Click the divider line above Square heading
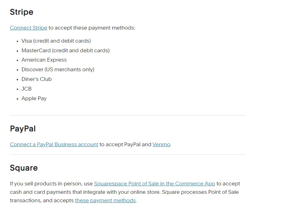Image resolution: width=298 pixels, height=219 pixels. [x=128, y=154]
